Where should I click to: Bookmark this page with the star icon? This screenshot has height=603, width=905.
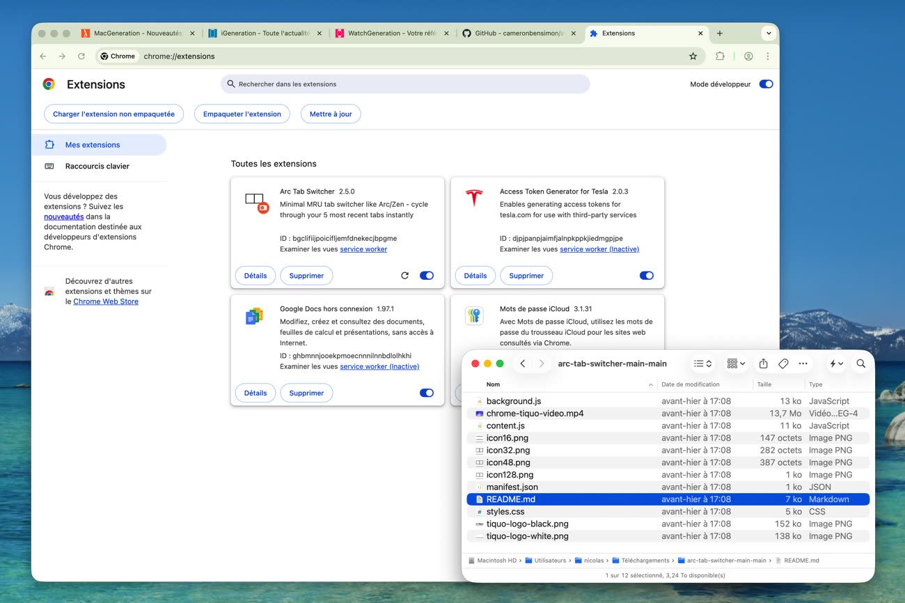pos(693,56)
